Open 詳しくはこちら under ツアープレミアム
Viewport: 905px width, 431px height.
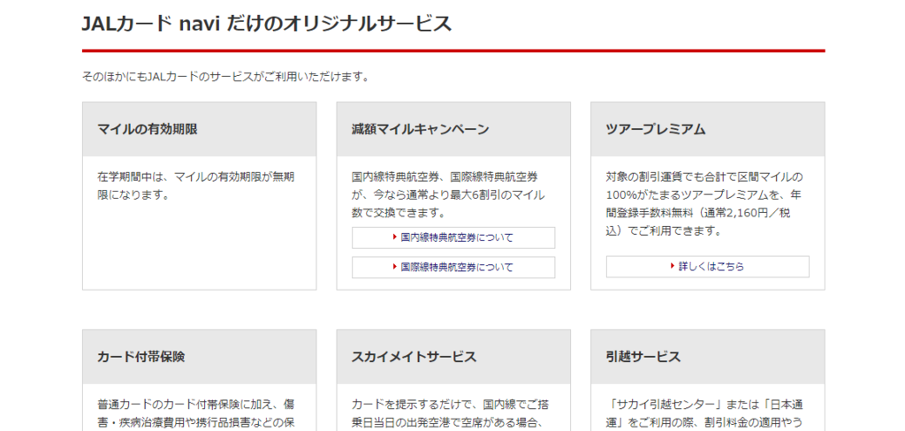[708, 267]
